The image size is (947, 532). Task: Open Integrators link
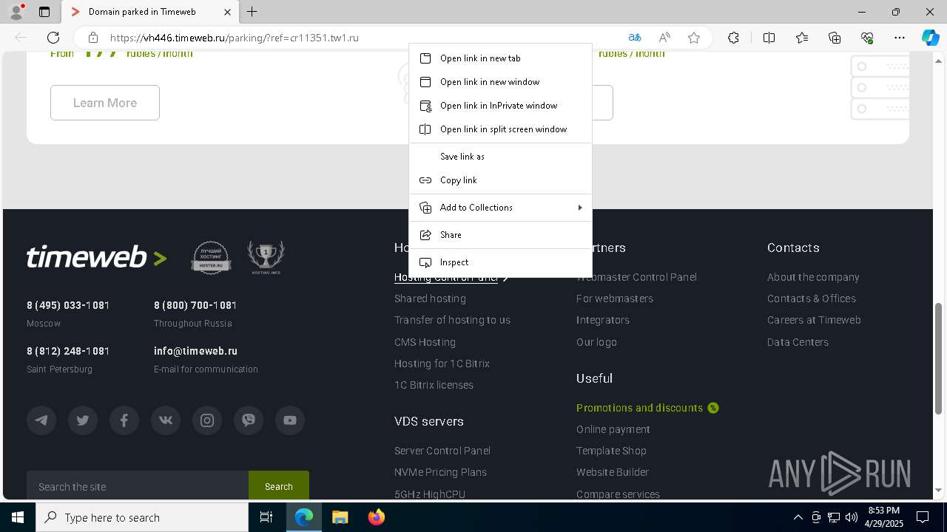point(603,320)
